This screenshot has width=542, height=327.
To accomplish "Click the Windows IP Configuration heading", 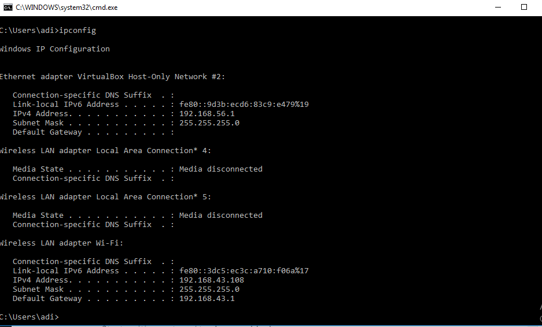I will (55, 49).
